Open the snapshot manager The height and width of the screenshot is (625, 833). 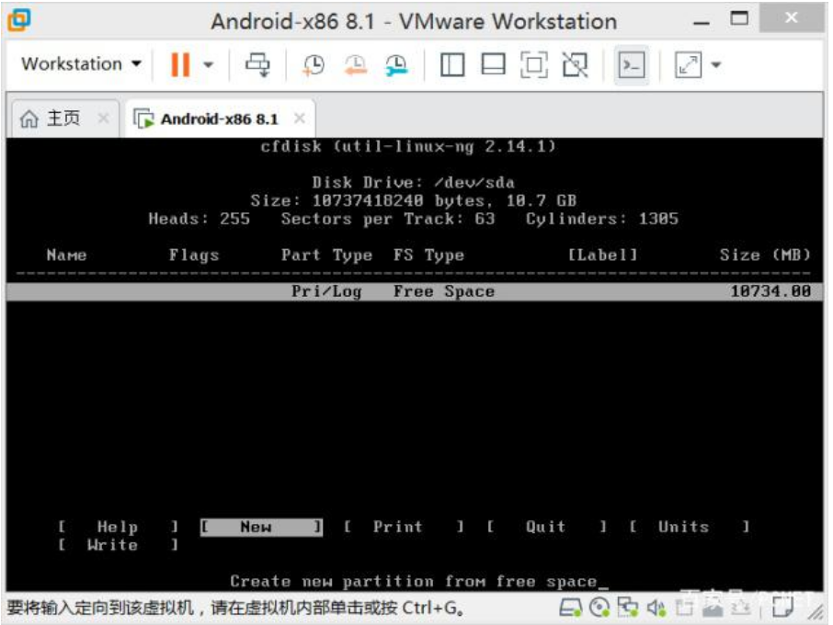click(x=397, y=65)
